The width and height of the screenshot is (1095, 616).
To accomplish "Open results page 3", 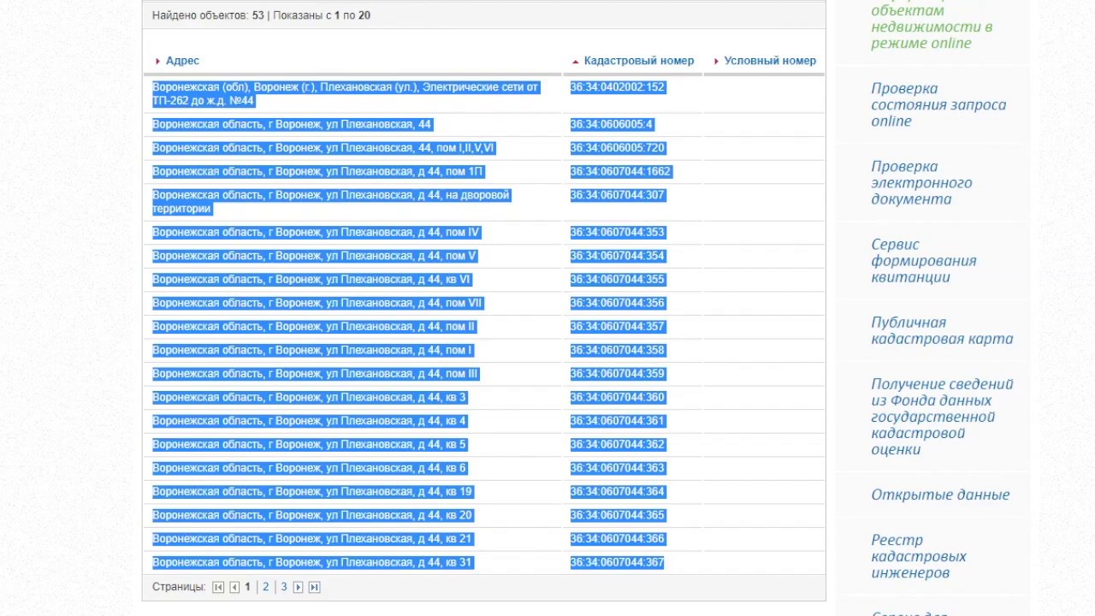I will pyautogui.click(x=284, y=587).
